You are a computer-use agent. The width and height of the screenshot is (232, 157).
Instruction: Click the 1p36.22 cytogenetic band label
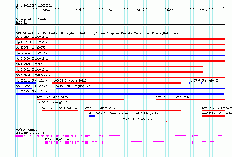21,23
